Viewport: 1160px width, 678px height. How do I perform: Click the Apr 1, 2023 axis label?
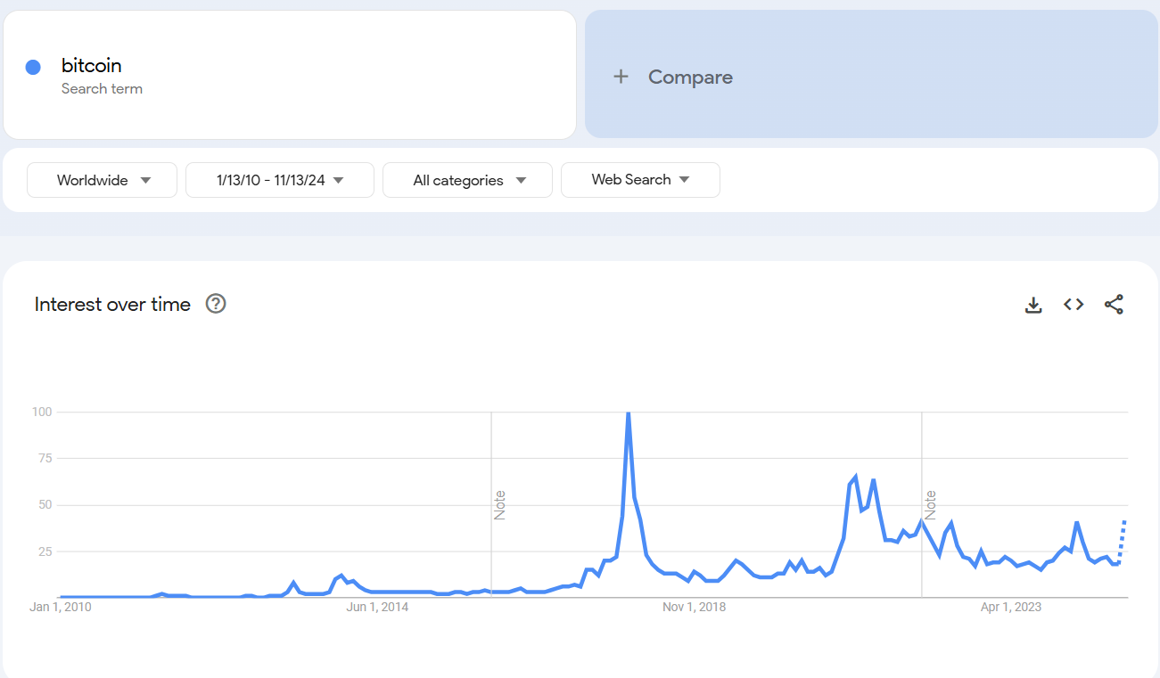pos(1010,608)
